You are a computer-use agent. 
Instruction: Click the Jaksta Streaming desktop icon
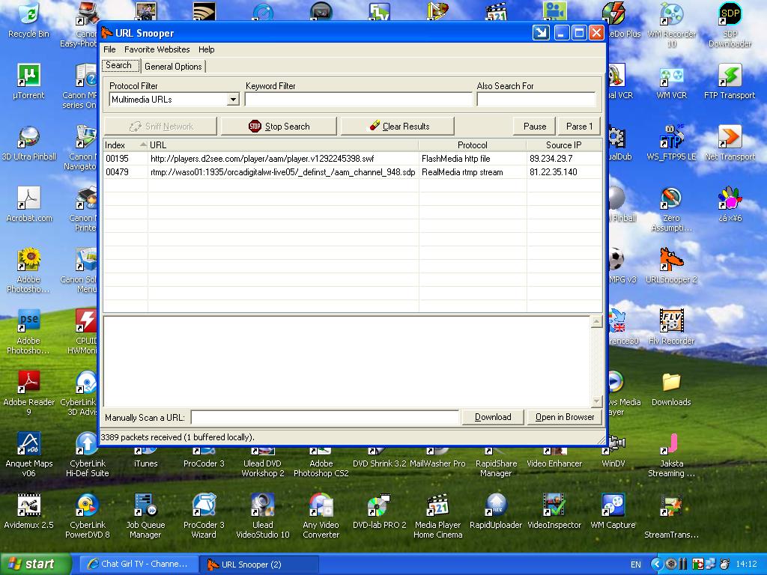coord(671,454)
